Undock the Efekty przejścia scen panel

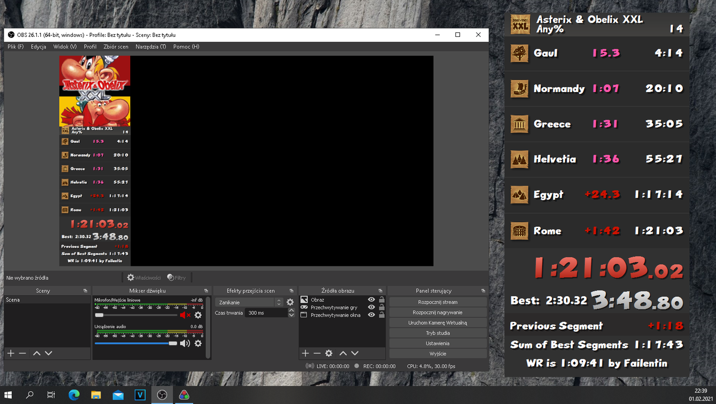tap(290, 291)
